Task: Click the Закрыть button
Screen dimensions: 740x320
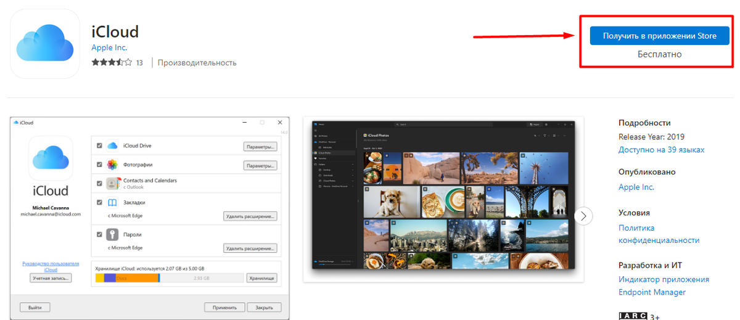Action: point(264,307)
